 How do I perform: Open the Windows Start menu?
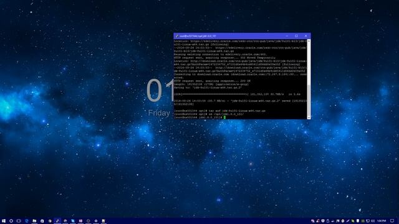[4, 221]
